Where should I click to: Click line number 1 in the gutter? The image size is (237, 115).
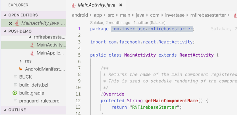click(x=79, y=29)
